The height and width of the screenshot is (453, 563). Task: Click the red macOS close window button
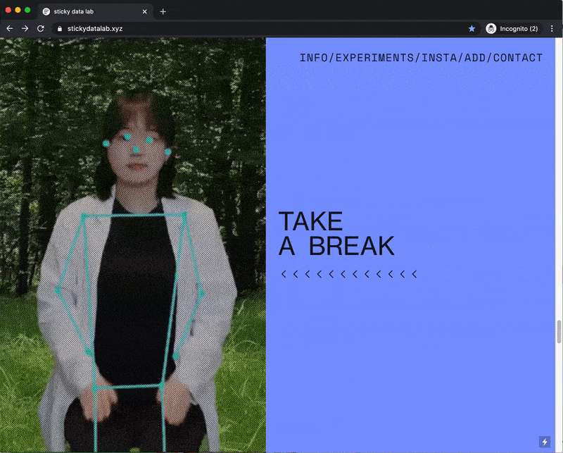tap(8, 10)
